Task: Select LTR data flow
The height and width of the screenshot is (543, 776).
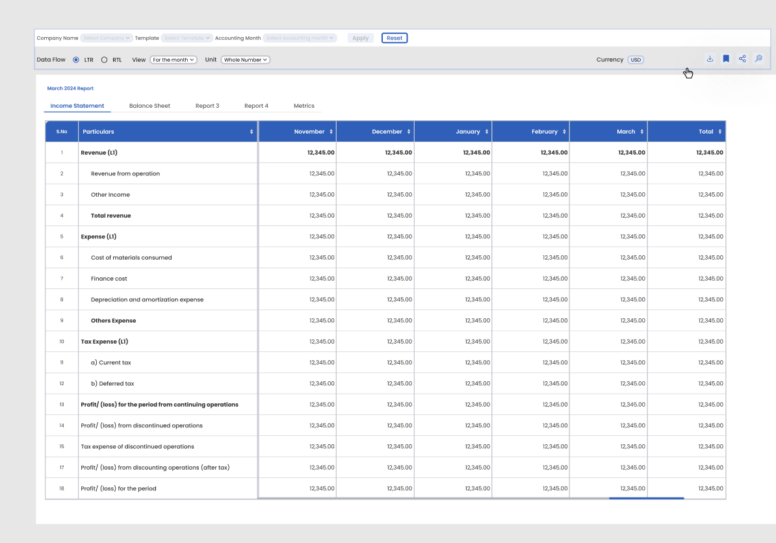Action: (76, 60)
